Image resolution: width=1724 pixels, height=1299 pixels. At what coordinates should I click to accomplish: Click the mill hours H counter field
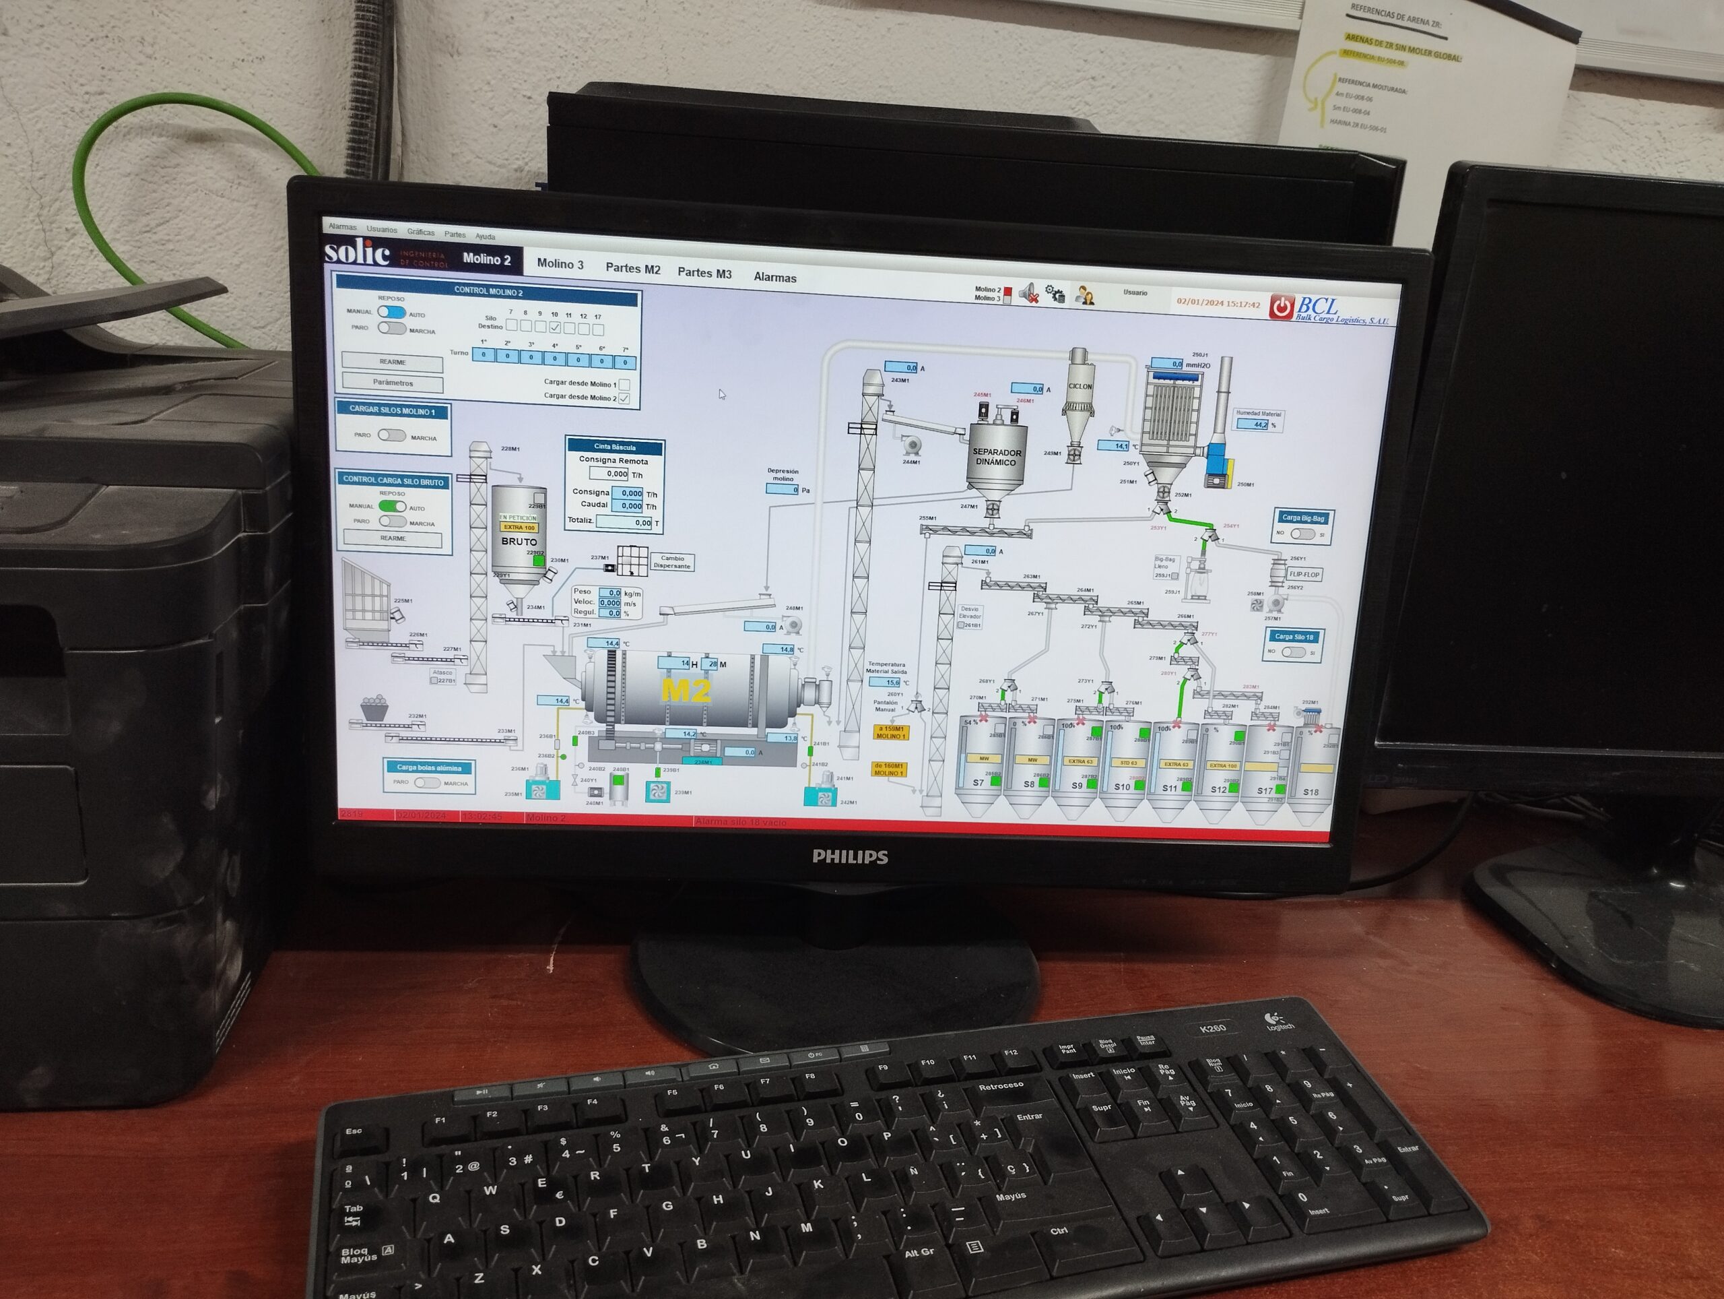(674, 663)
